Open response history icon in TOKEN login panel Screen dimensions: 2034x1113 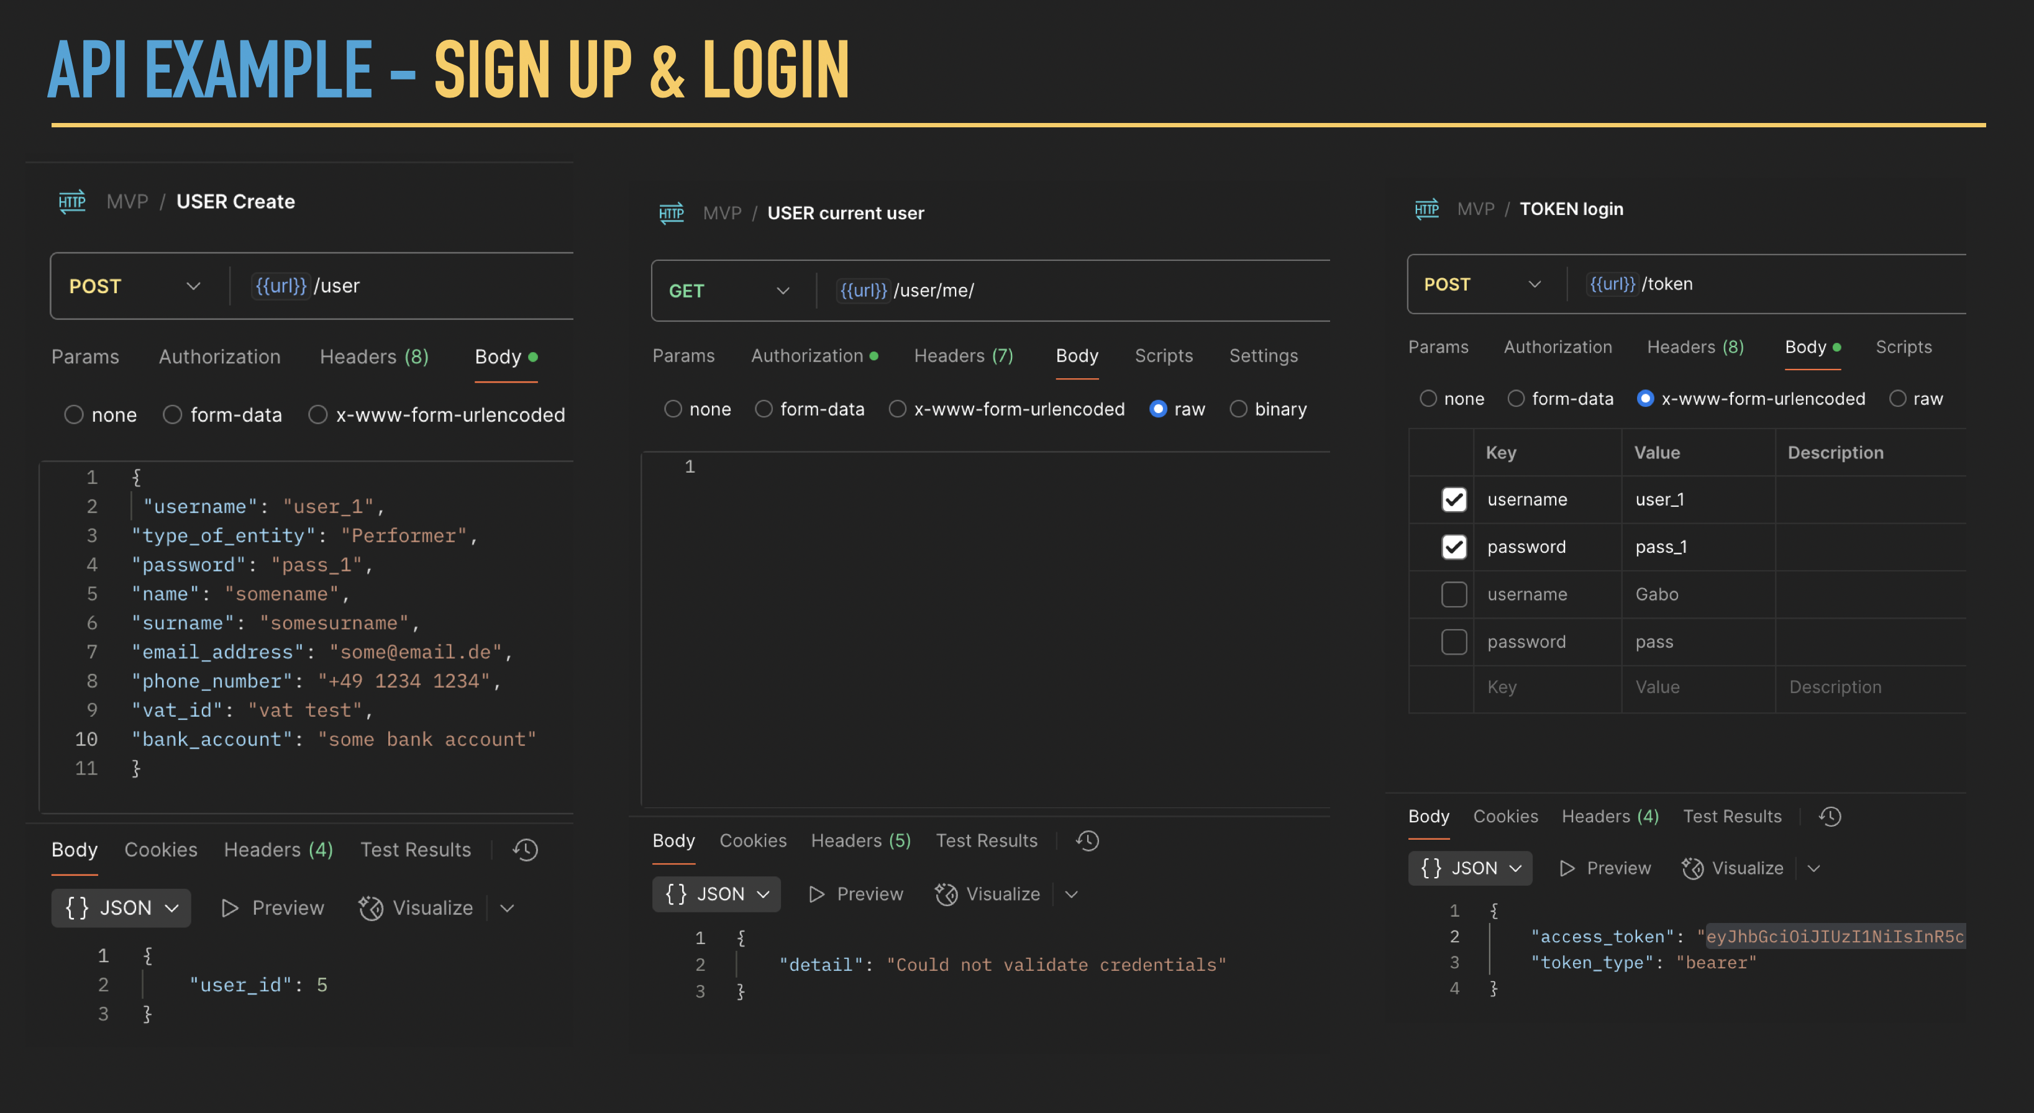(x=1830, y=816)
